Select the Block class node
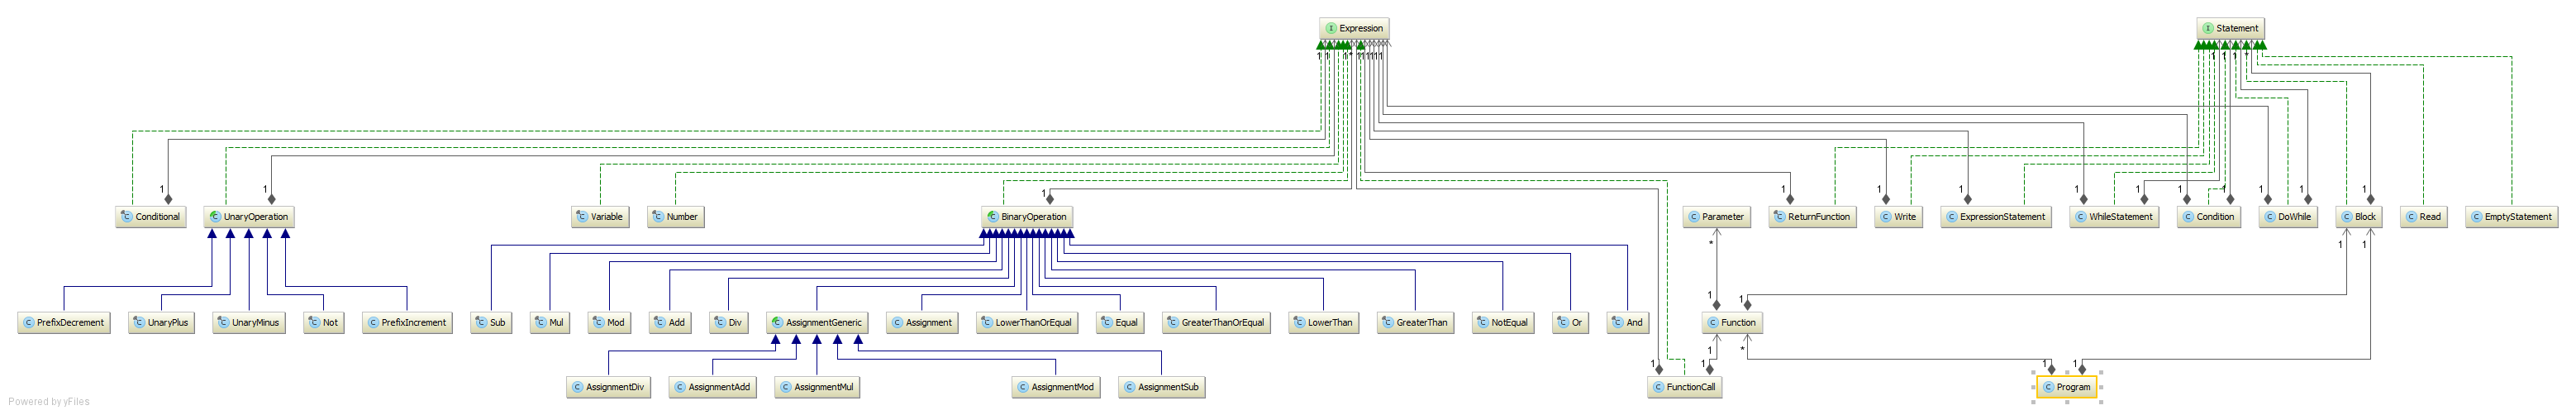Viewport: 2576px width, 415px height. click(2359, 216)
